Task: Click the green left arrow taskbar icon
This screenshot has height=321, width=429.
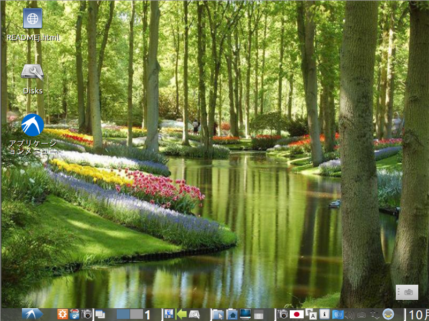Action: (x=182, y=315)
